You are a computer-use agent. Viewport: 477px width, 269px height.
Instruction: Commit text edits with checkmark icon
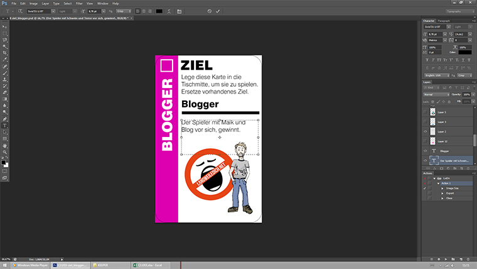(x=218, y=11)
